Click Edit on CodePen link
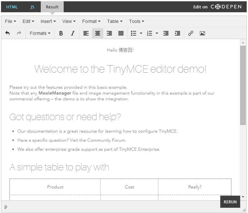The width and height of the screenshot is (248, 213). [218, 7]
